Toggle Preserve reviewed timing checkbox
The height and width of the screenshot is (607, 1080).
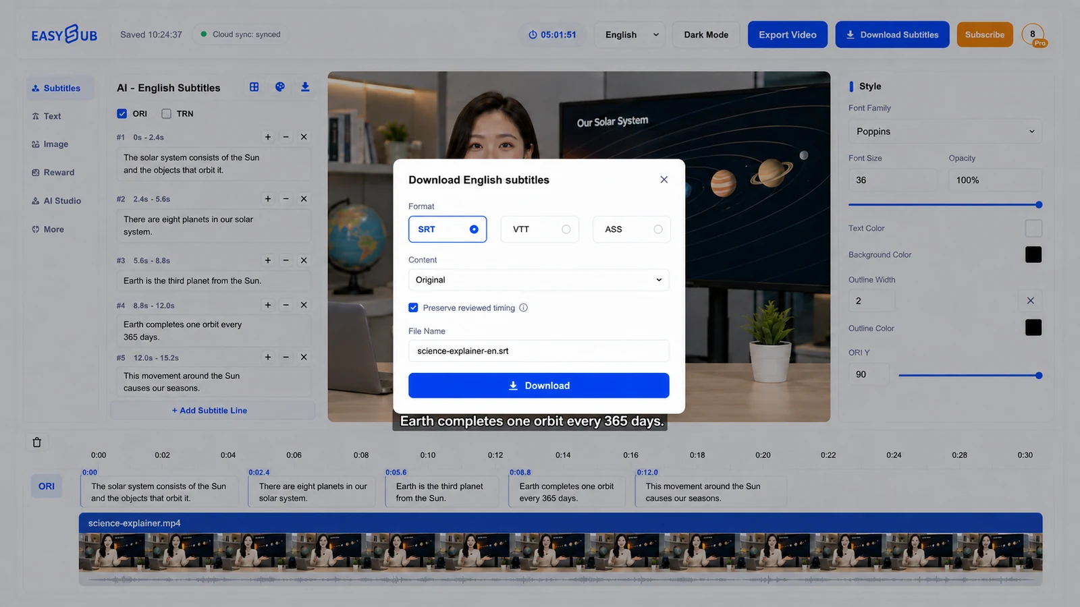[413, 308]
